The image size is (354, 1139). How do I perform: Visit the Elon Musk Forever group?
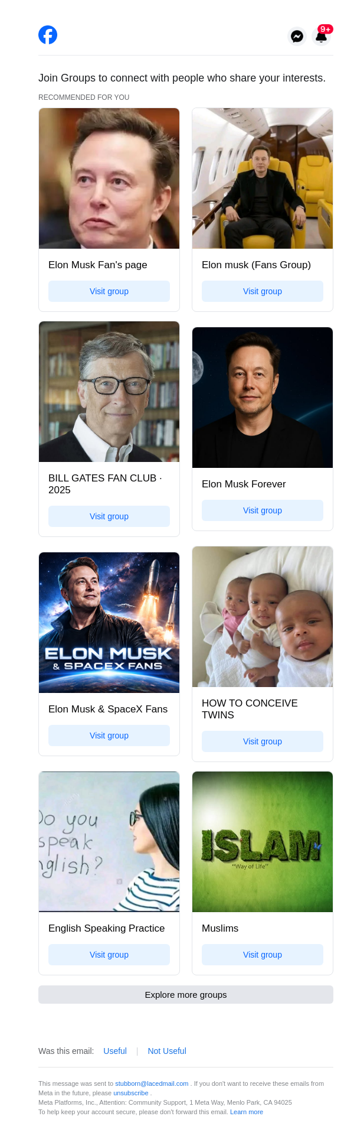(263, 510)
